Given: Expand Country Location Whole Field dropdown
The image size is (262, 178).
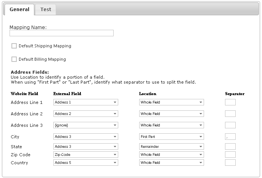Looking at the screenshot, I should (171, 163).
